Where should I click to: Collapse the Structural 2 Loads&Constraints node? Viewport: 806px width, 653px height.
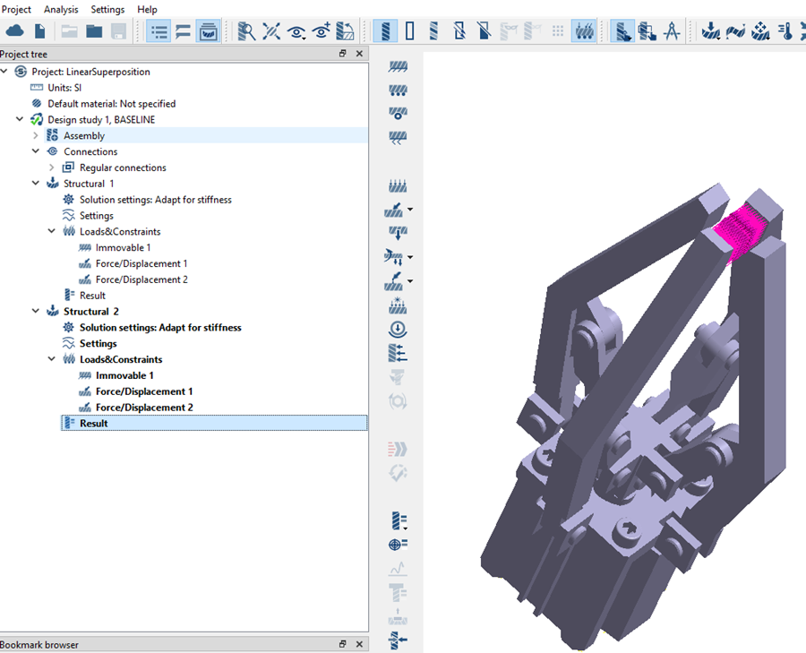[52, 360]
